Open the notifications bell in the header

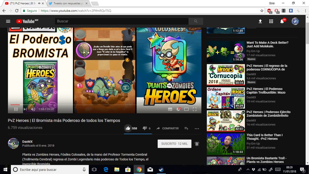282,21
